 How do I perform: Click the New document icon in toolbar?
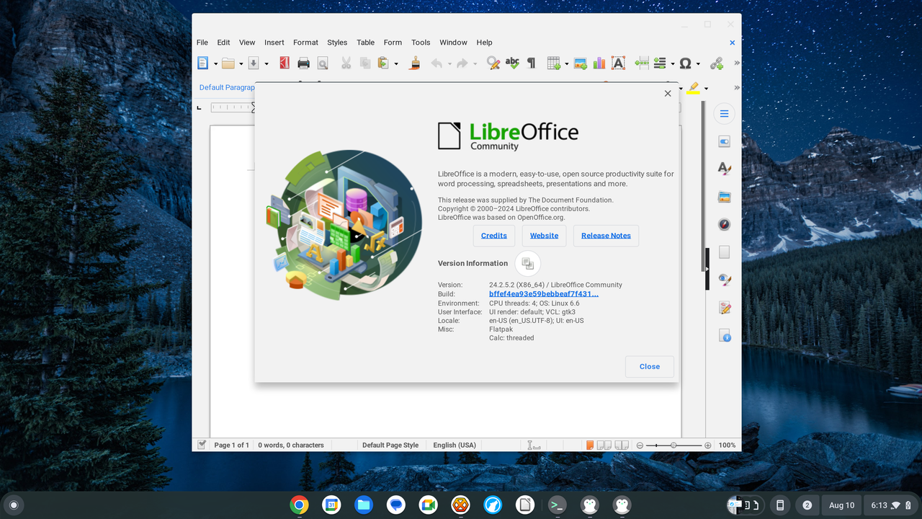[x=203, y=63]
